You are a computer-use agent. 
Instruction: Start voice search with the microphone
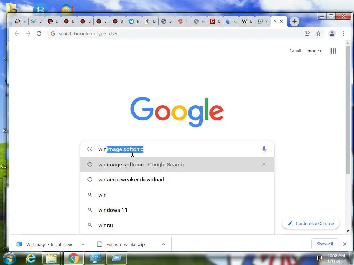click(264, 149)
